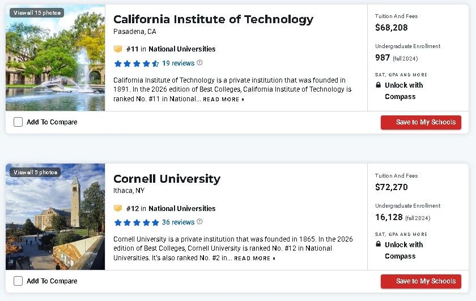The width and height of the screenshot is (476, 301).
Task: View all 5 photos of Cornell
Action: (35, 172)
